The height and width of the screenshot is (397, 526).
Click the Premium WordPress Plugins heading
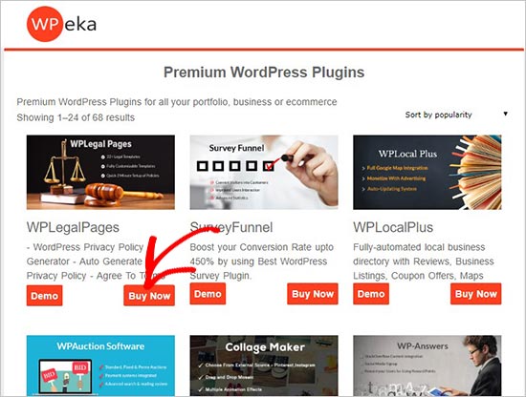coord(264,73)
